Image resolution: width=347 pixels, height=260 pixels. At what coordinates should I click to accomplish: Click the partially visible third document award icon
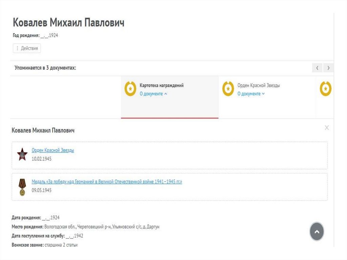point(325,89)
